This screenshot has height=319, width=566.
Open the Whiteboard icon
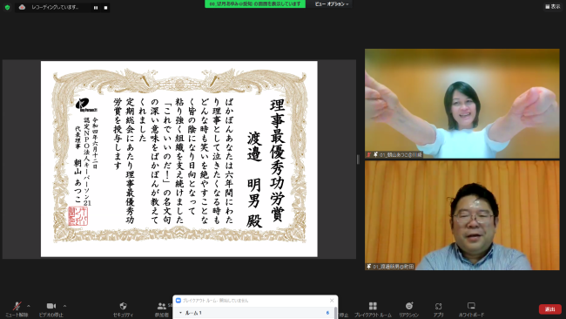click(x=471, y=309)
